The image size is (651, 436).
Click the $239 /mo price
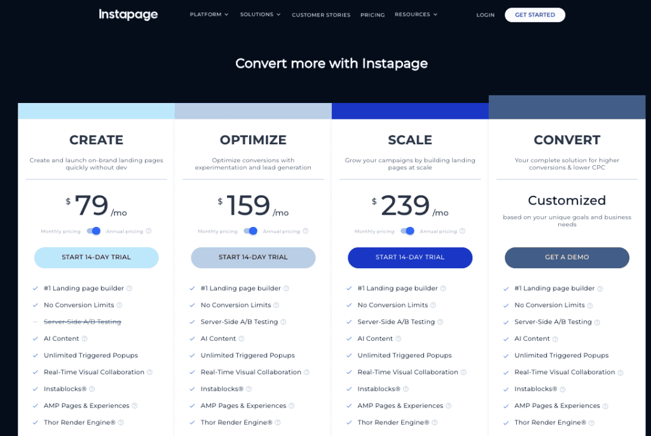(x=410, y=205)
